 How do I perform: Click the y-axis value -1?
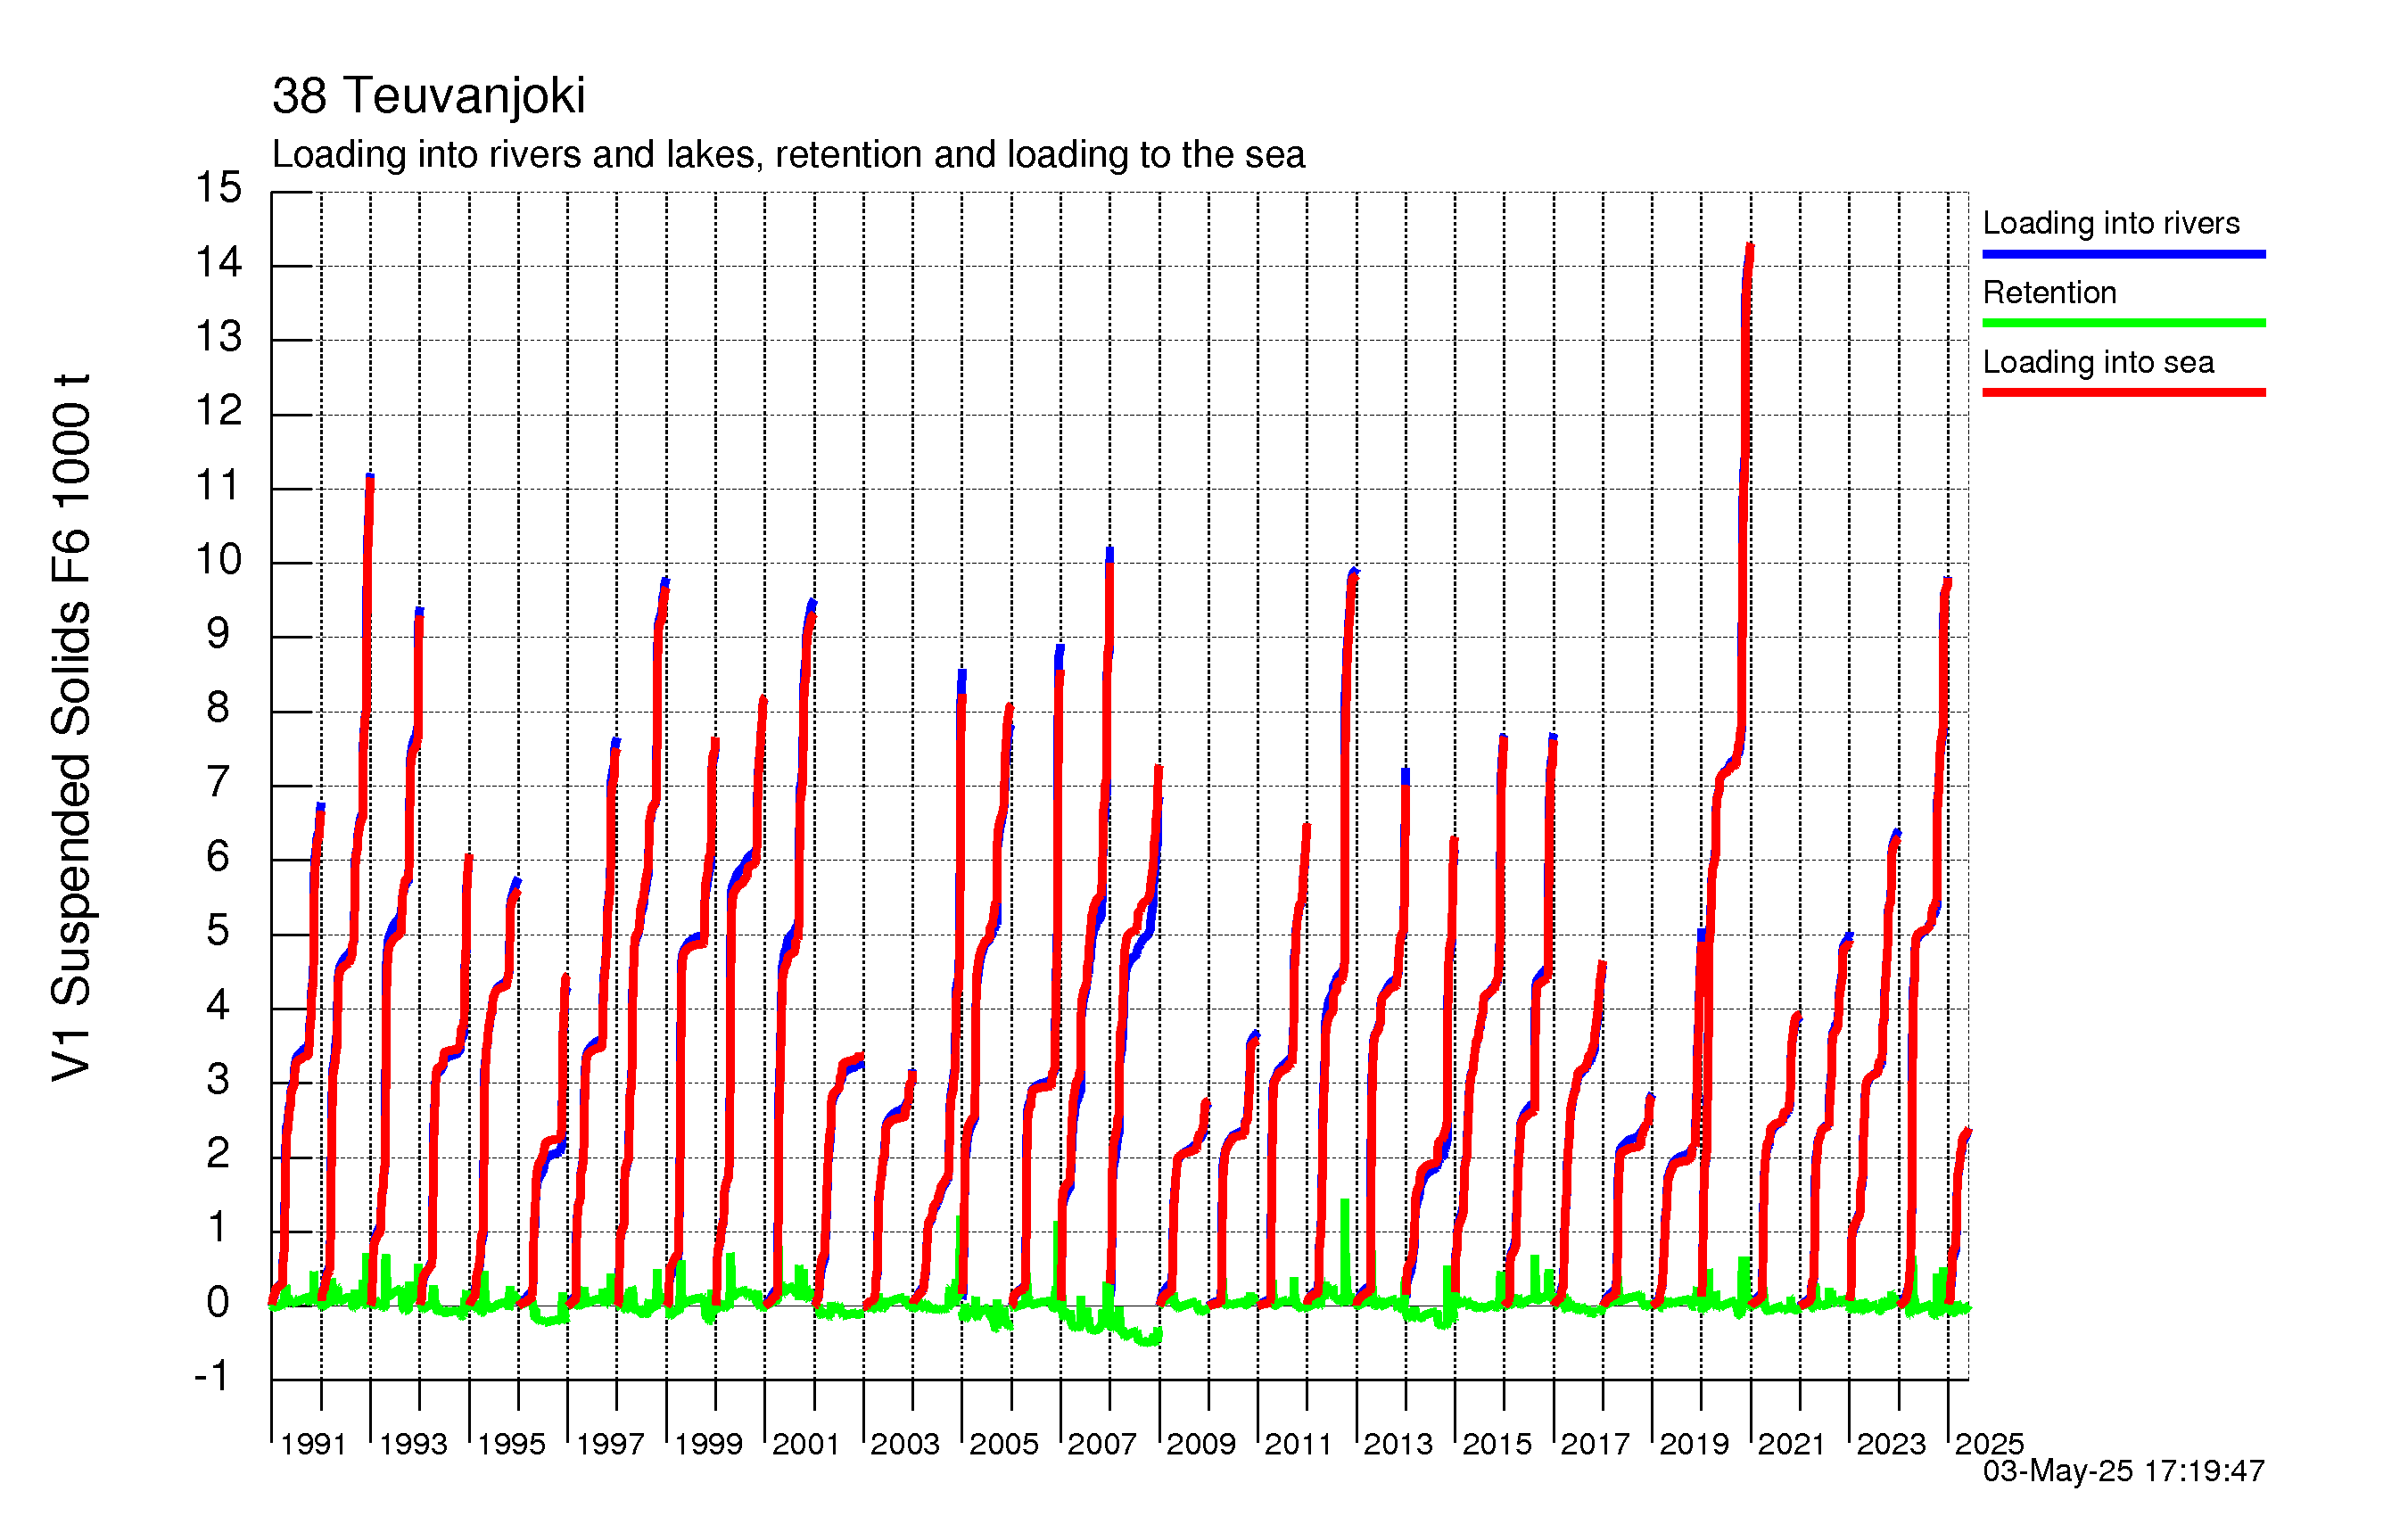[x=212, y=1377]
